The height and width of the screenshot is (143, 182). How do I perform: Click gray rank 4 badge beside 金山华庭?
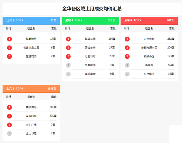(9, 133)
